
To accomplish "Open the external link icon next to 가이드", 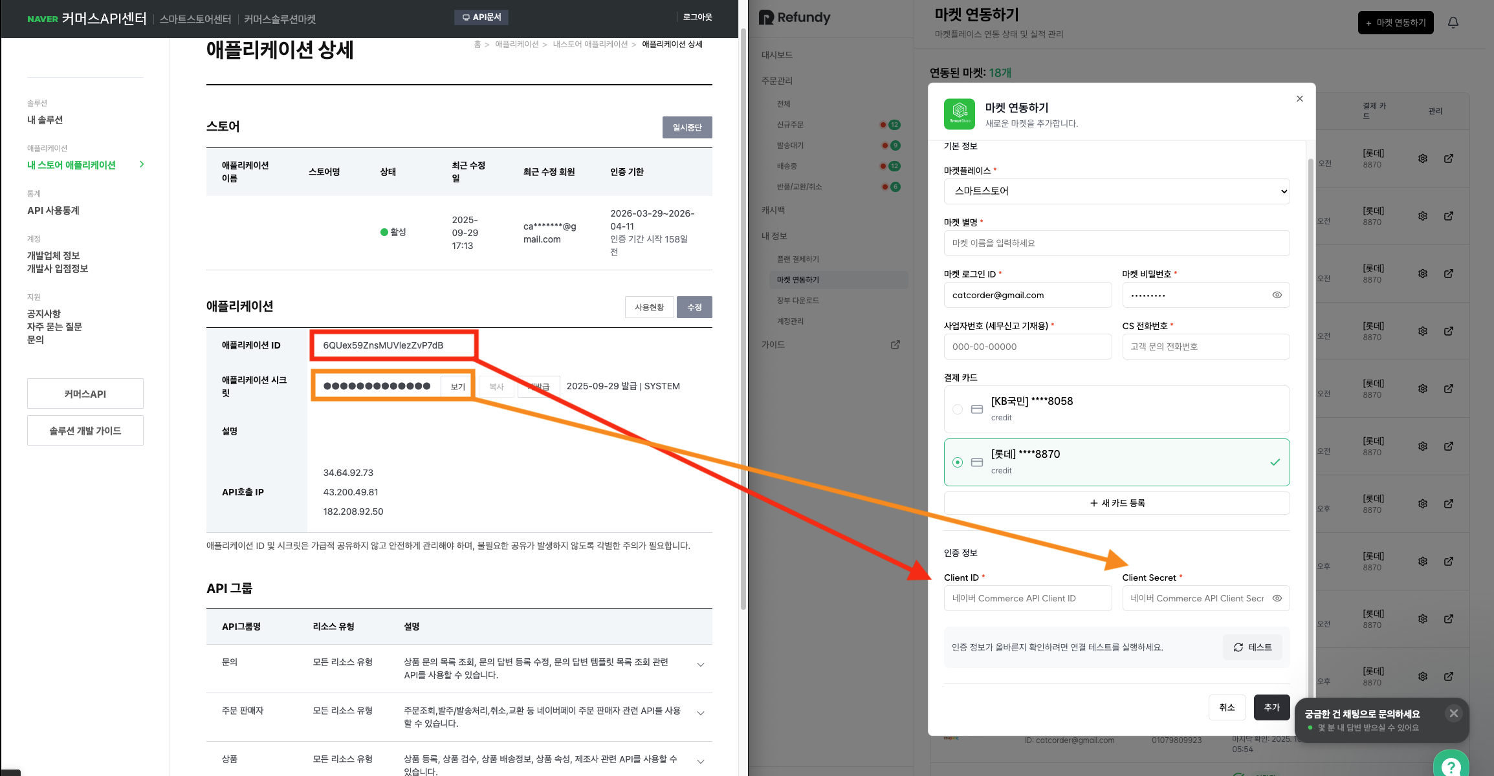I will (x=895, y=345).
